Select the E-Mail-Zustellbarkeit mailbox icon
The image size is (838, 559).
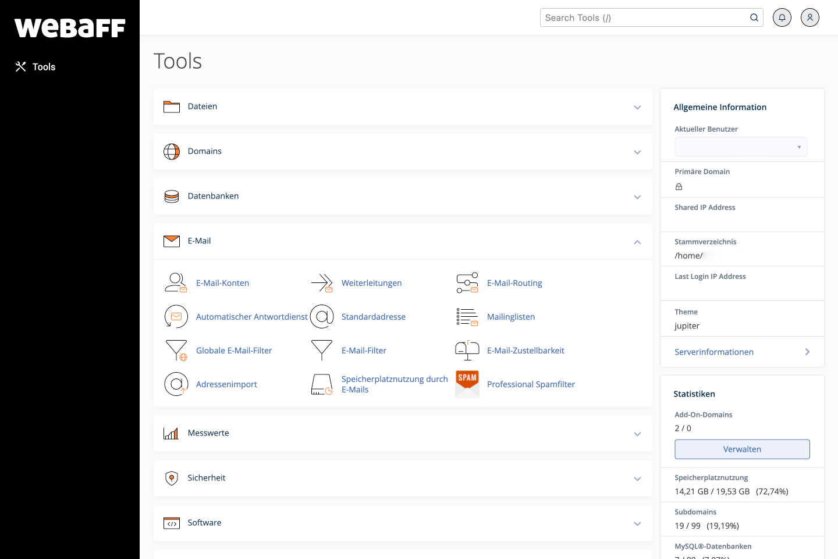pos(467,351)
